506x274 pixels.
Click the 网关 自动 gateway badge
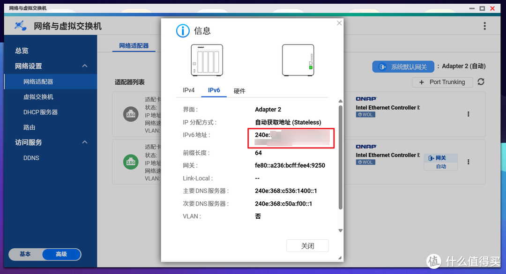[441, 162]
